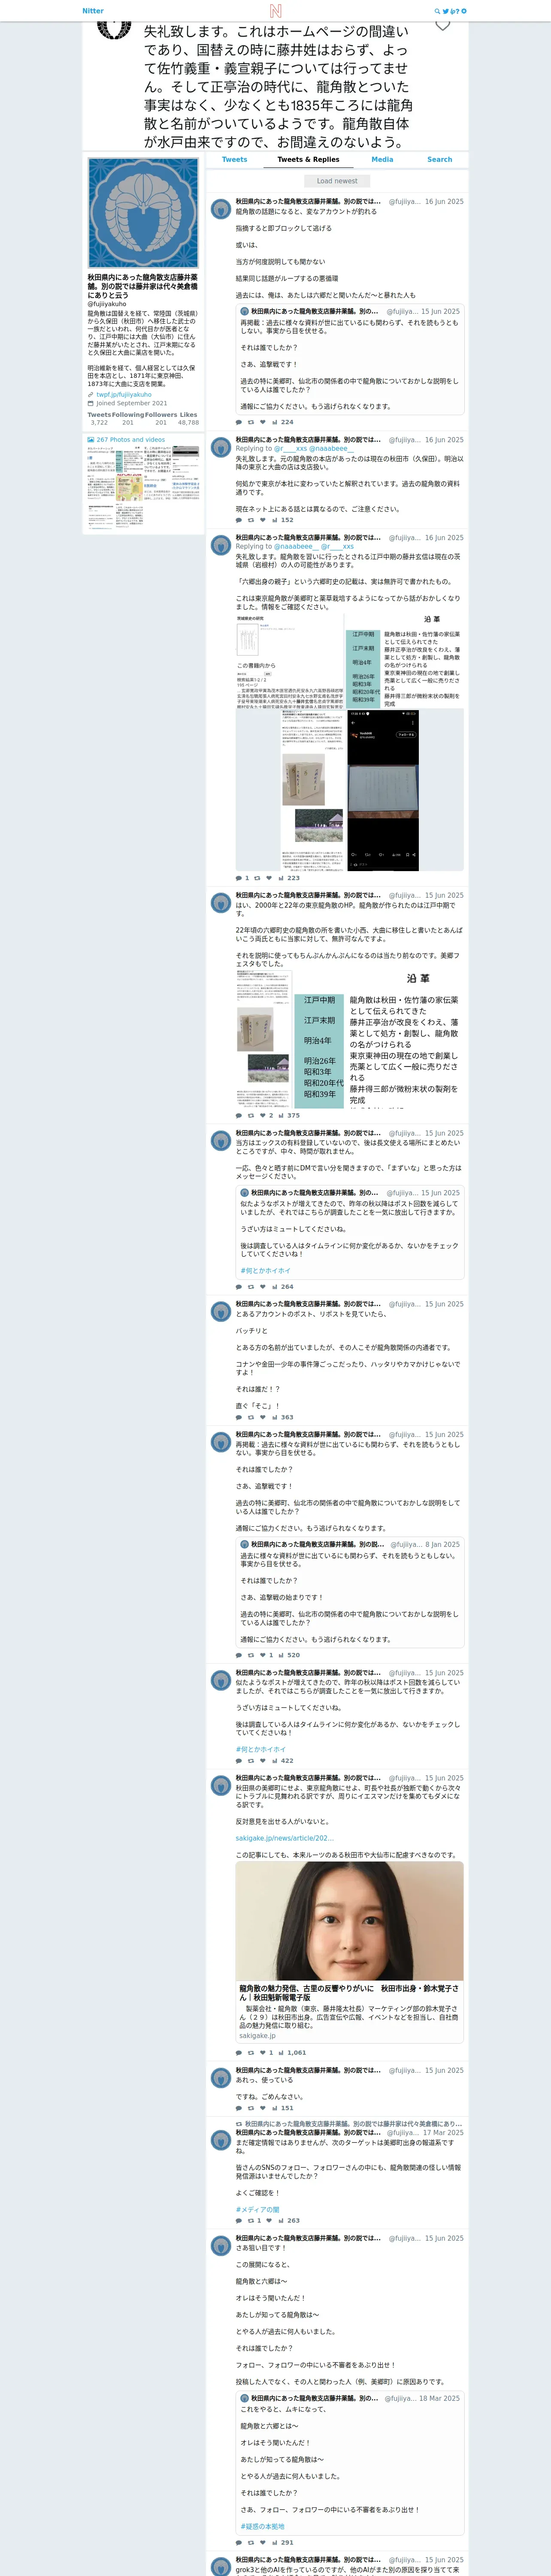Click the Following count 201 in profile stats
Viewport: 551px width, 2576px height.
click(127, 423)
